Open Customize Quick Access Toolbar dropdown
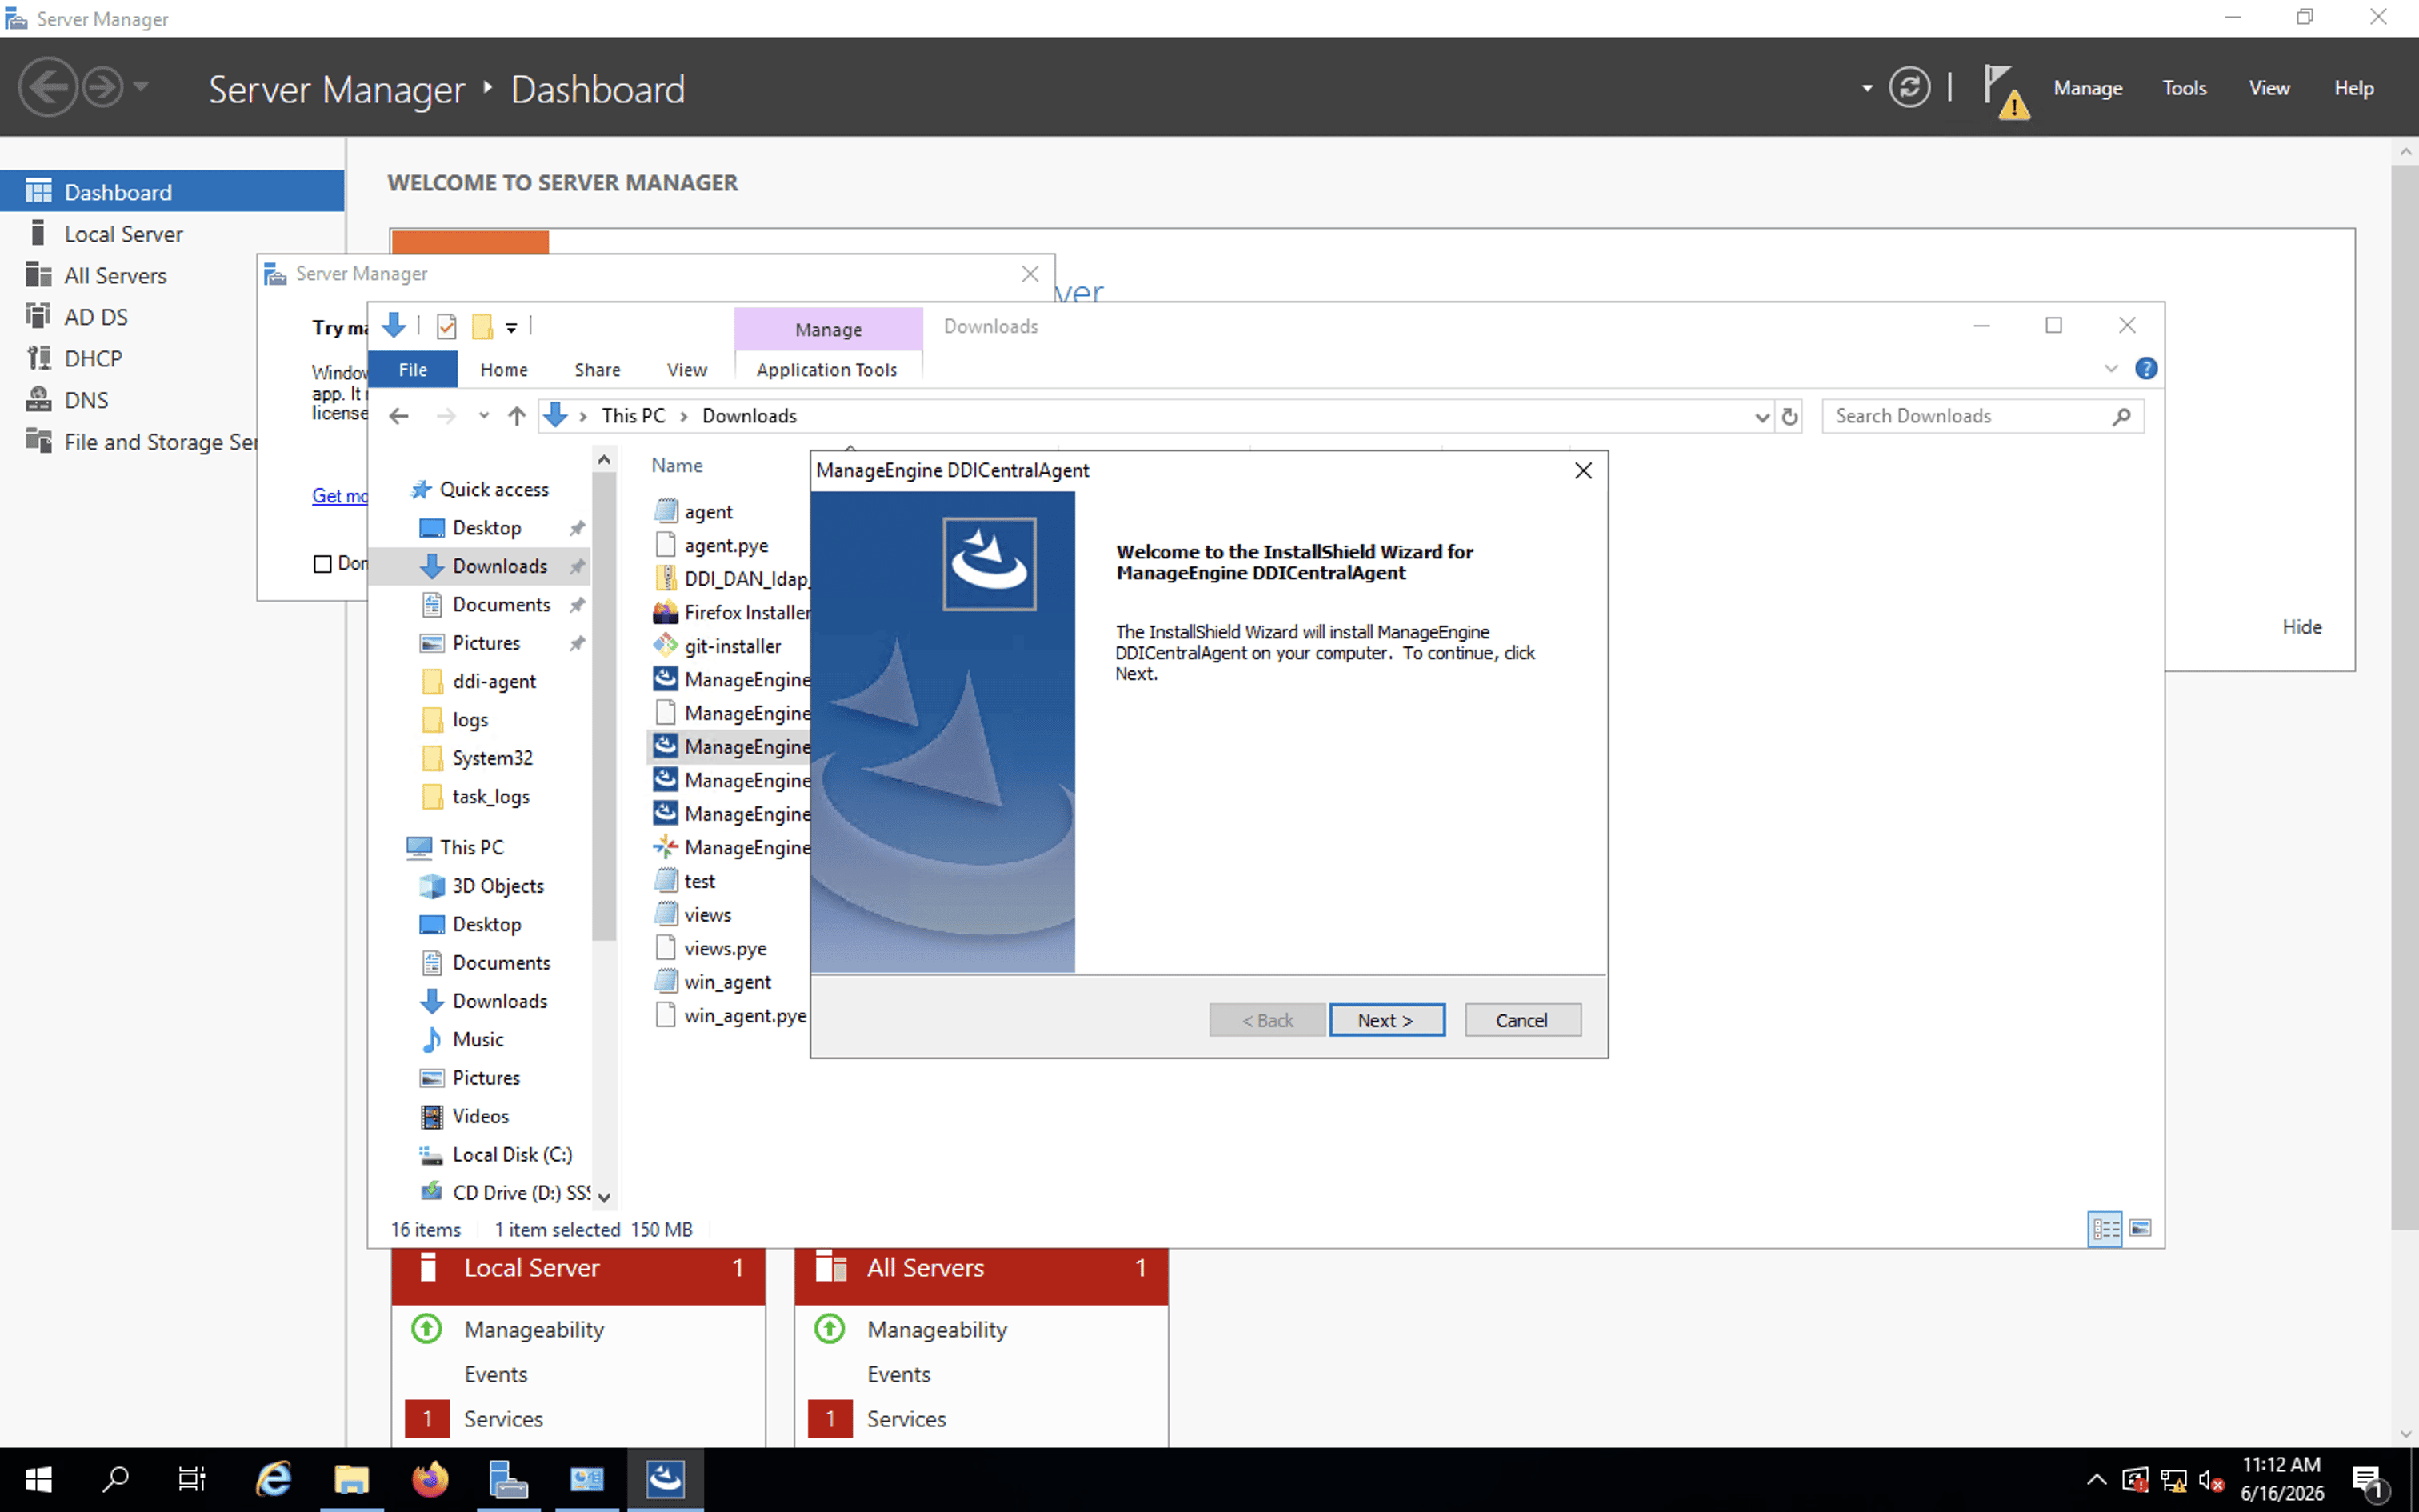 [511, 327]
